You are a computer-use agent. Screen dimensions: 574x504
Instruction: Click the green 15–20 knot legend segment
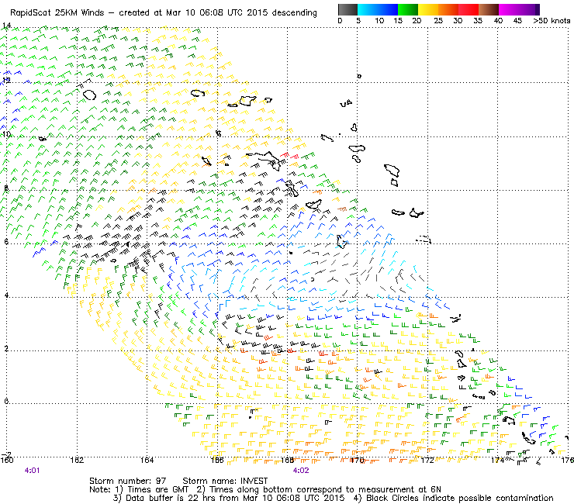(x=408, y=9)
